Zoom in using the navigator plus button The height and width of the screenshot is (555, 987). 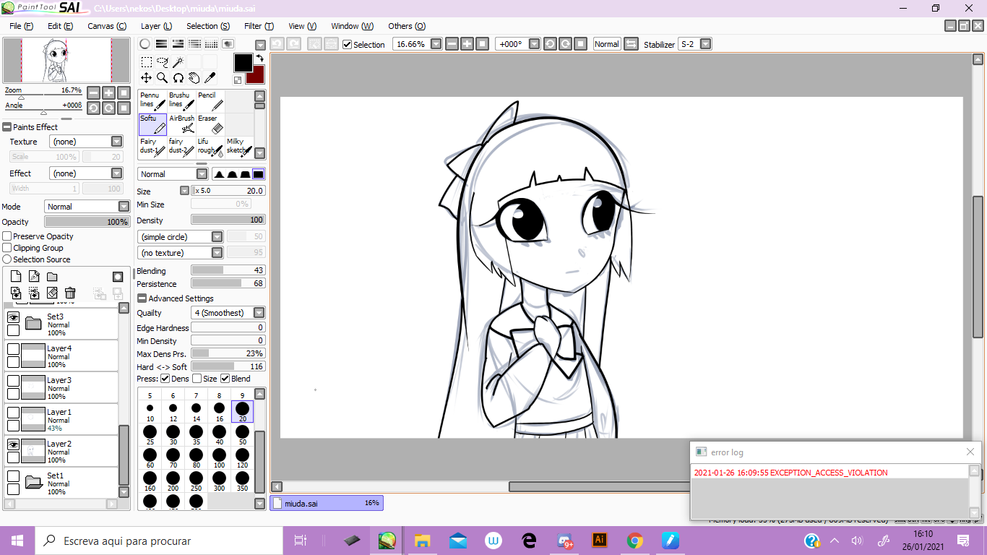point(108,92)
